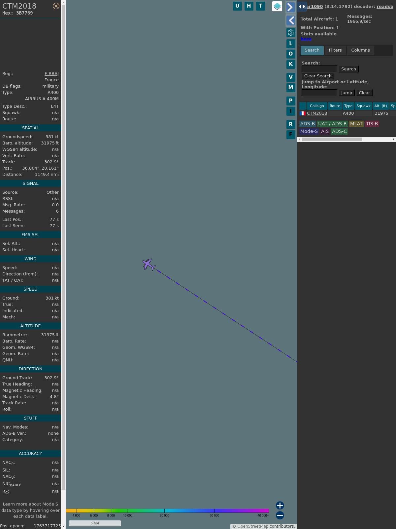This screenshot has height=529, width=396.
Task: Toggle the M button
Action: [x=291, y=88]
